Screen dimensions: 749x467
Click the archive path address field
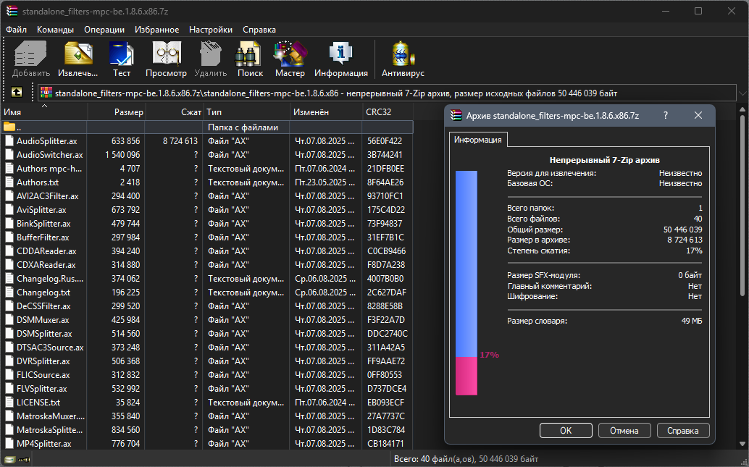[387, 93]
